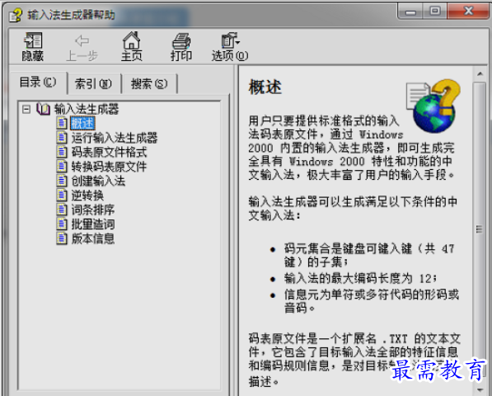Click the paragraph starting 用户只要提供标准格式
492x396 pixels.
pyautogui.click(x=351, y=148)
